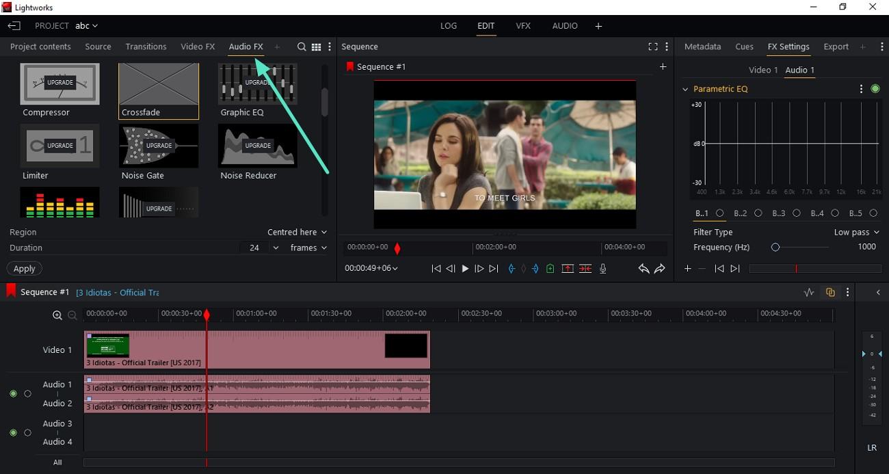Click the orange overlapping-squares icon on the timeline

(830, 292)
